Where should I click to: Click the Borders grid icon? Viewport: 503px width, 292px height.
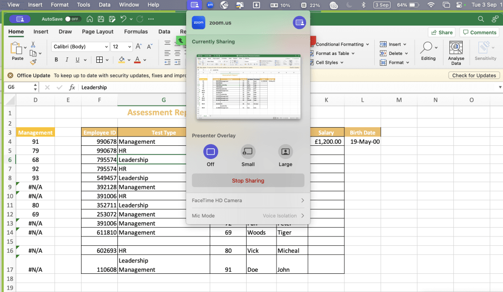click(x=99, y=59)
